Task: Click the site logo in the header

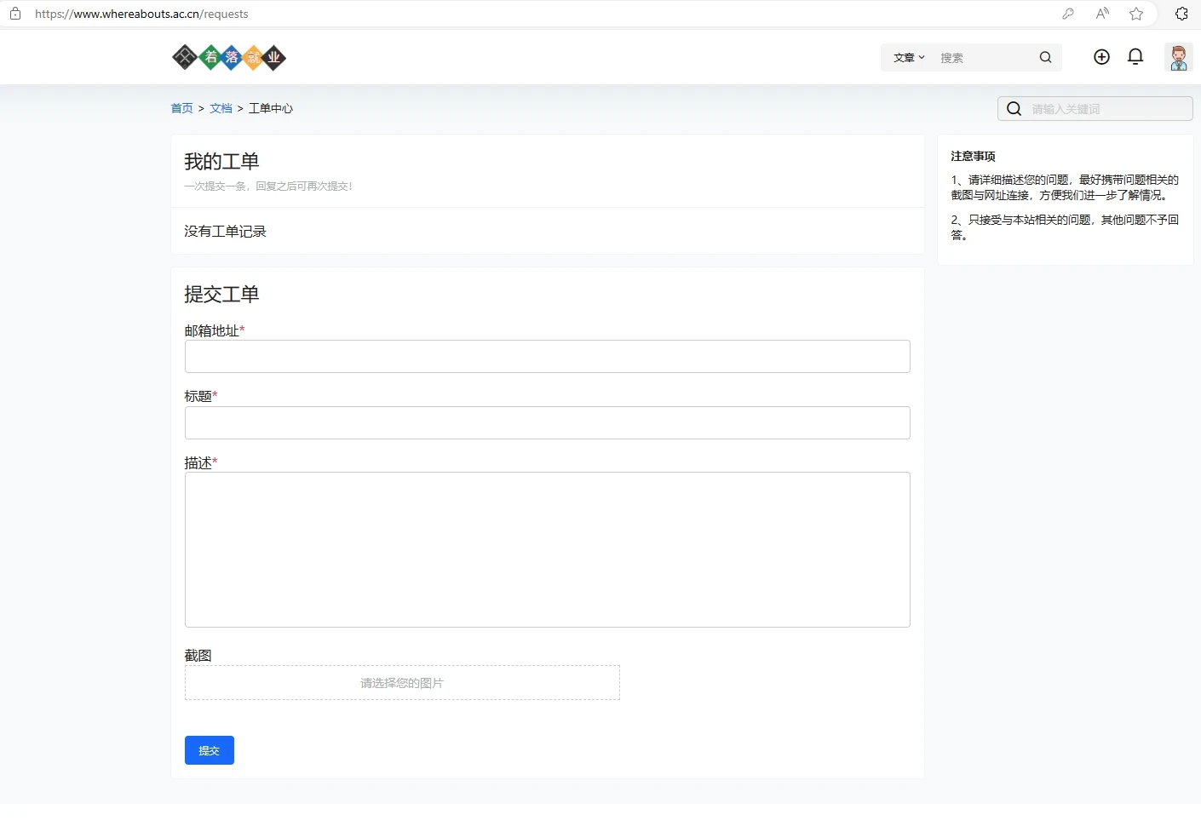Action: [x=229, y=57]
